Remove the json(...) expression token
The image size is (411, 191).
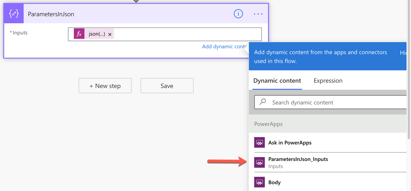(110, 34)
